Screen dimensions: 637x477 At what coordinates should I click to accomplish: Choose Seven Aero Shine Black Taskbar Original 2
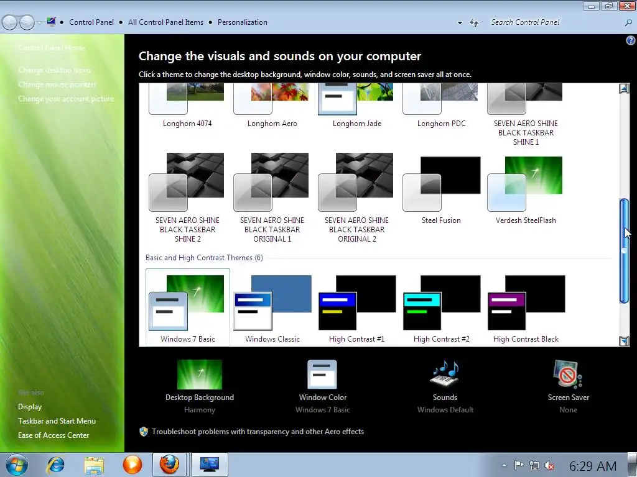click(x=356, y=198)
